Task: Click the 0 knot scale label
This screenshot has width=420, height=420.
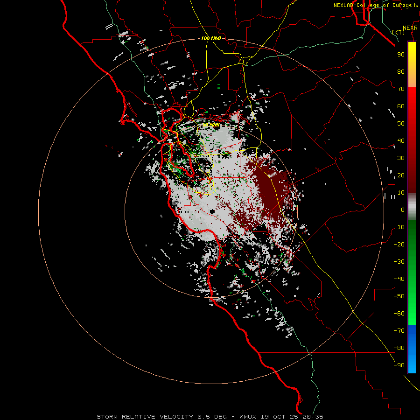Action: (403, 210)
